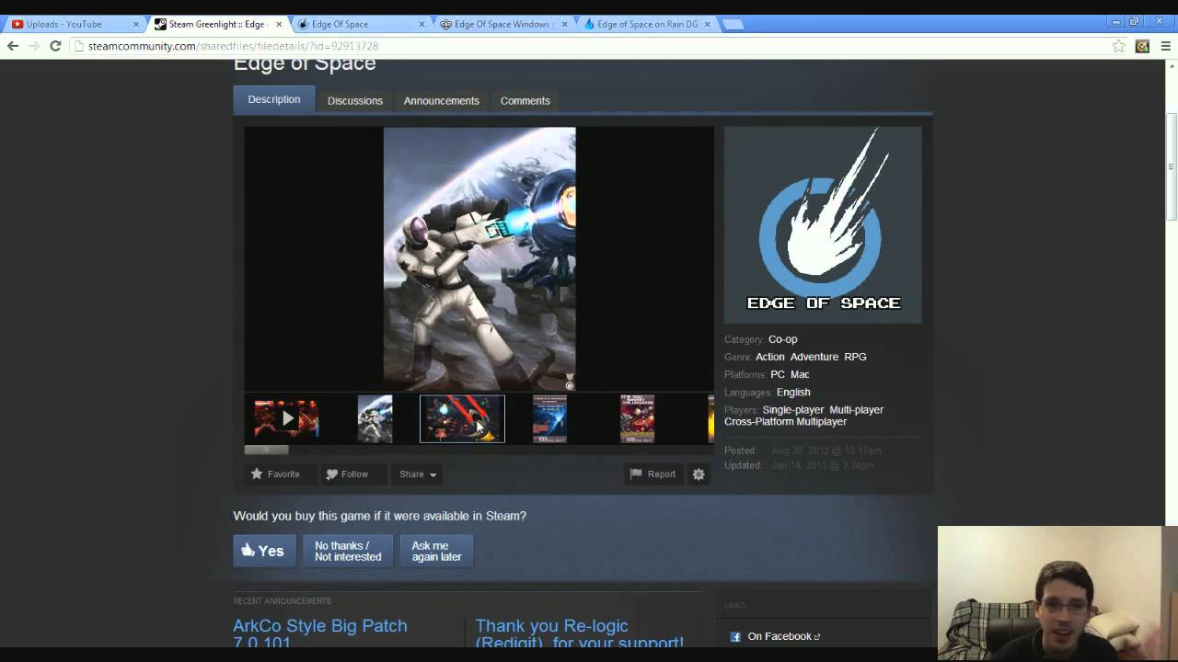The image size is (1178, 662).
Task: Open the Thank you Re-logic announcement
Action: click(x=580, y=633)
